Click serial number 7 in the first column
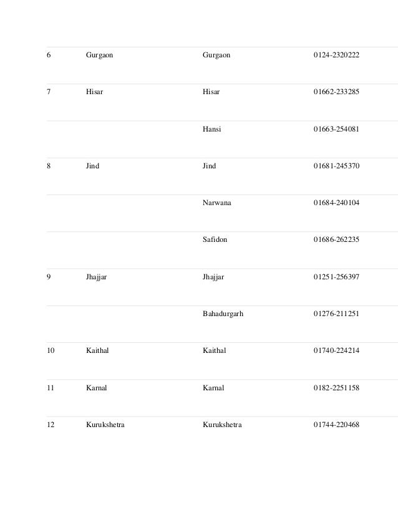 click(x=49, y=92)
